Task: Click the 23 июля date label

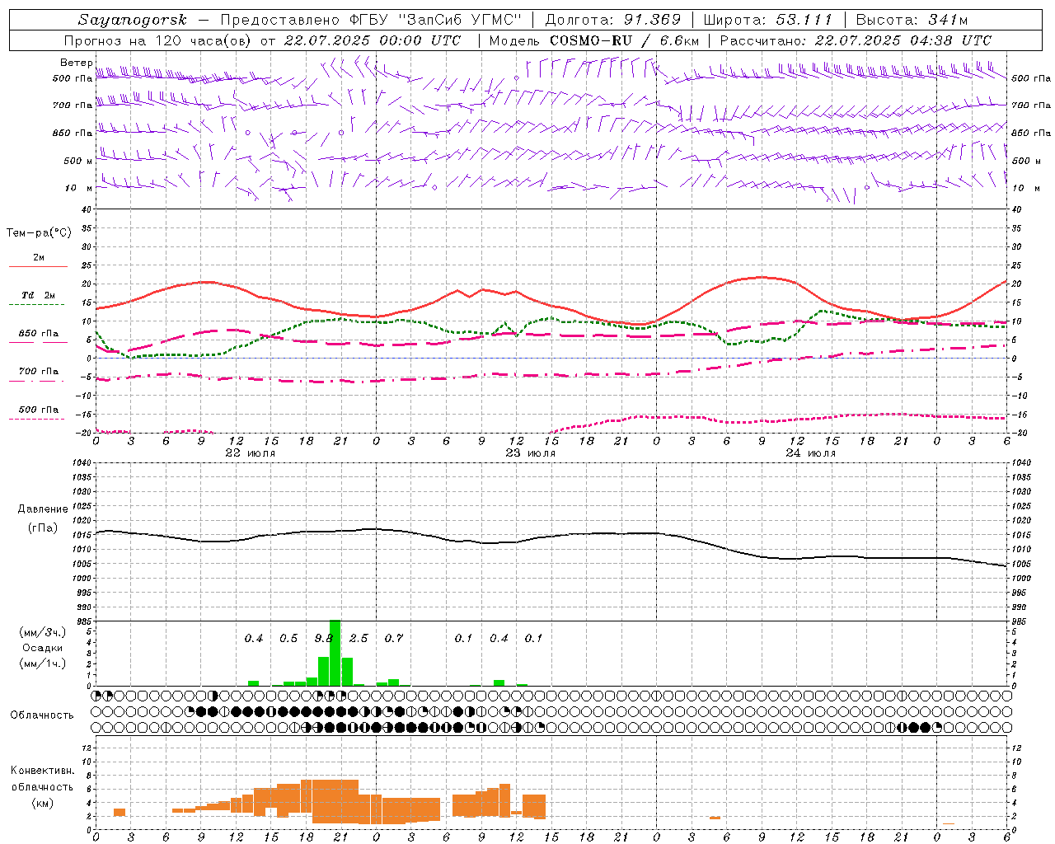Action: point(530,452)
